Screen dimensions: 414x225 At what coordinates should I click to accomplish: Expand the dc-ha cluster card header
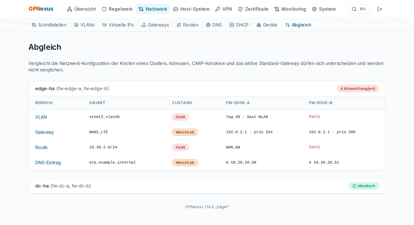(x=207, y=186)
